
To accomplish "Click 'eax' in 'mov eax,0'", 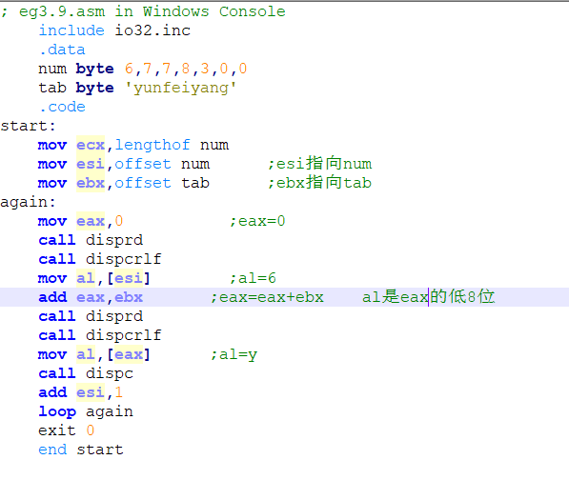I will click(91, 221).
